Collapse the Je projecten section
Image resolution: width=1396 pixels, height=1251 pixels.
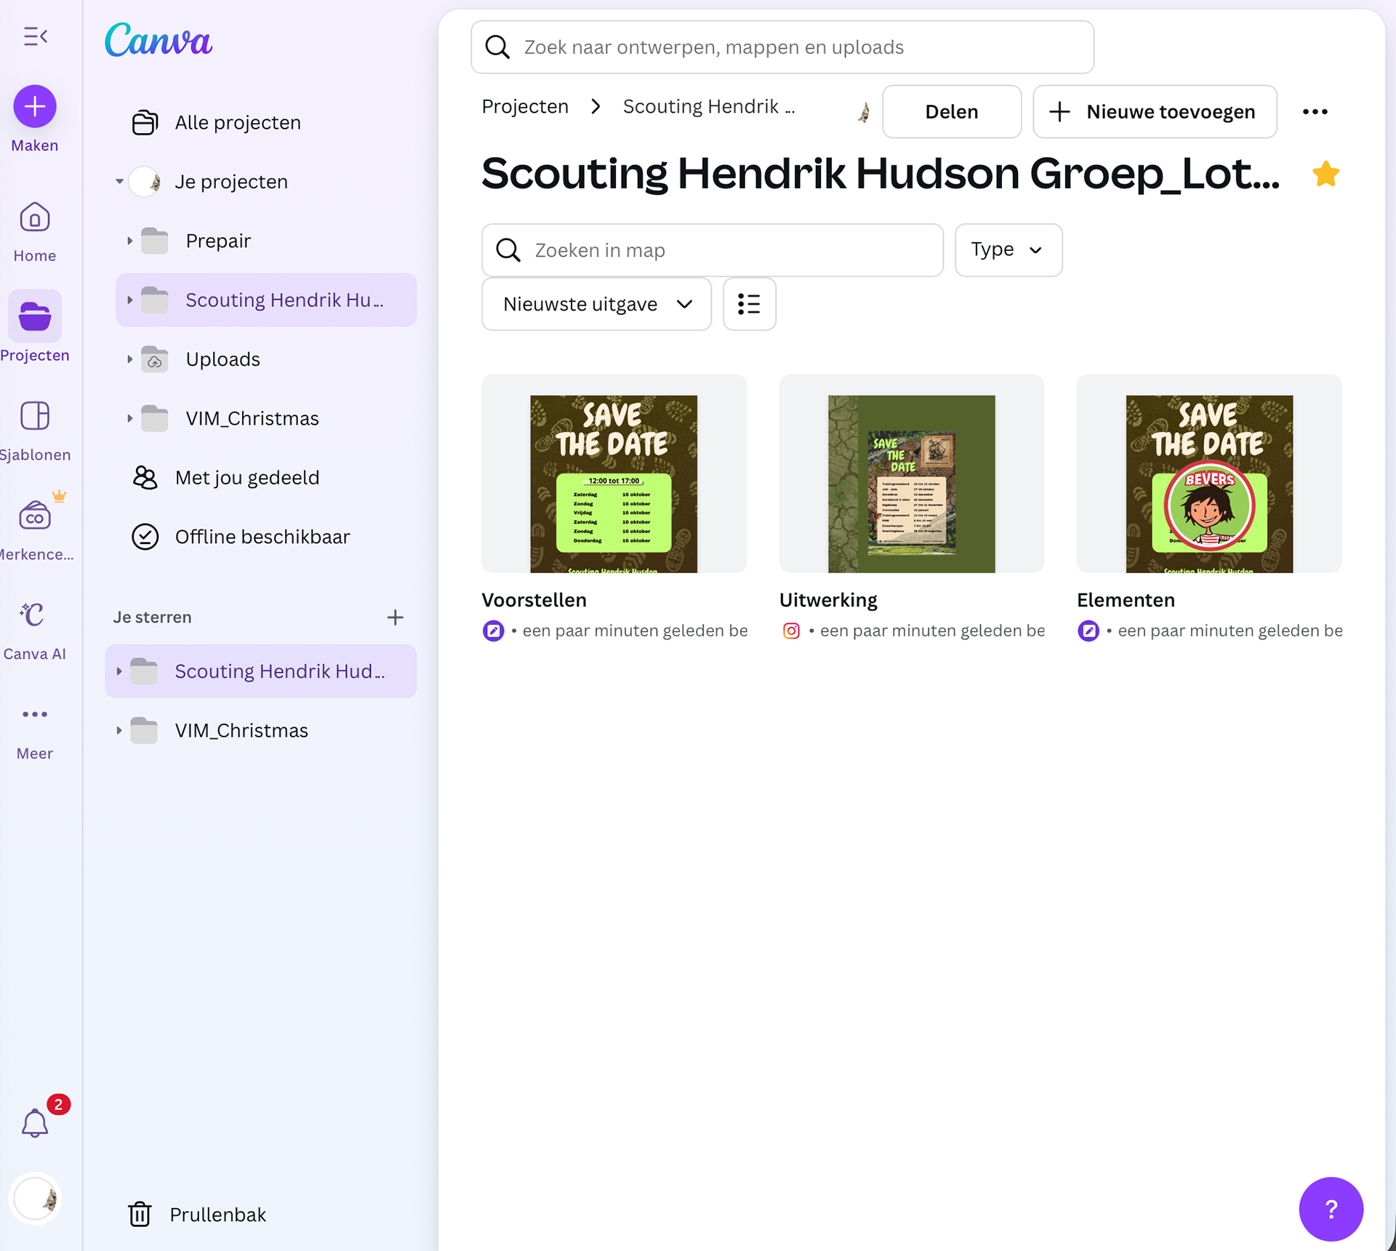[x=119, y=181]
